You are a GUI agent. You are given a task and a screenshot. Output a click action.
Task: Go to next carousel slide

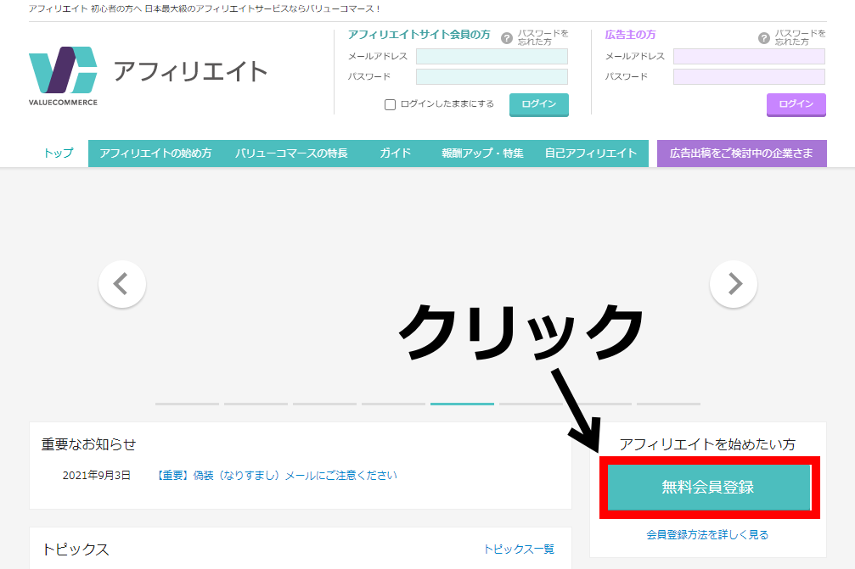pyautogui.click(x=734, y=284)
